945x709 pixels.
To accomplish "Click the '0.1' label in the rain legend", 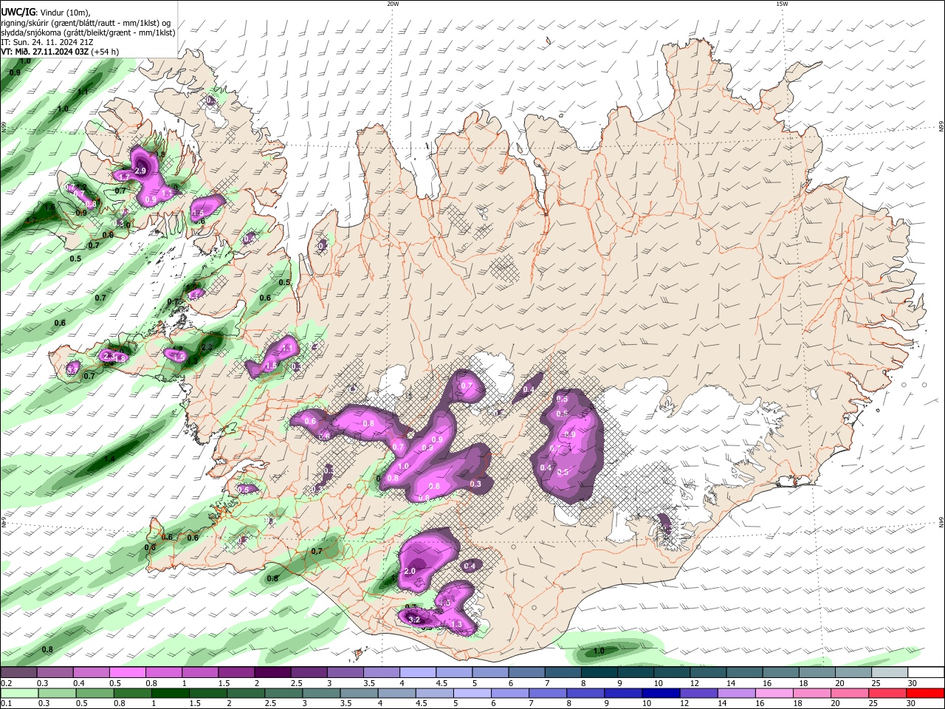I will tap(5, 702).
